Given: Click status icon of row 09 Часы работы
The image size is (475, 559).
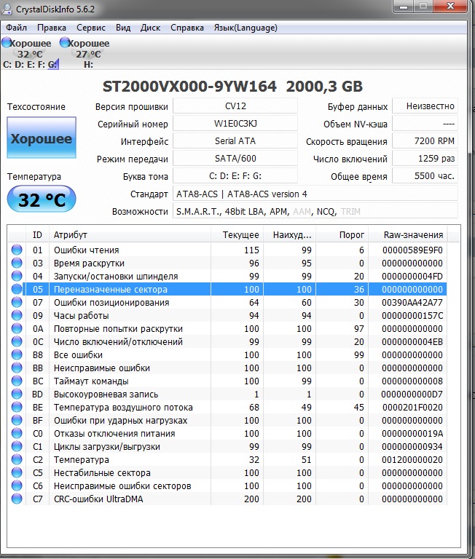Looking at the screenshot, I should 17,315.
